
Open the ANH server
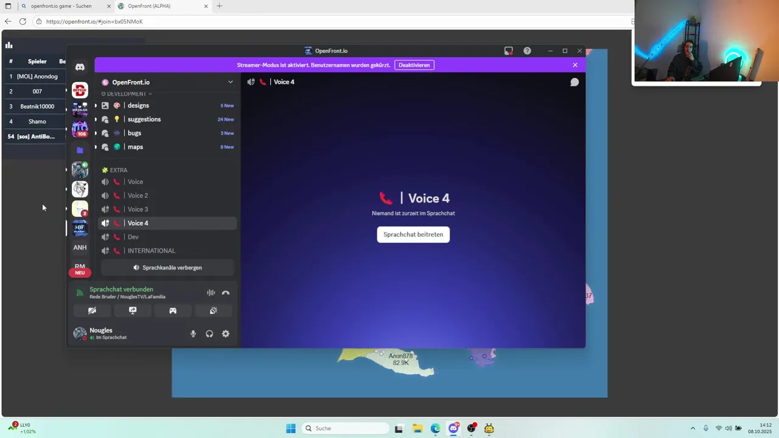80,248
